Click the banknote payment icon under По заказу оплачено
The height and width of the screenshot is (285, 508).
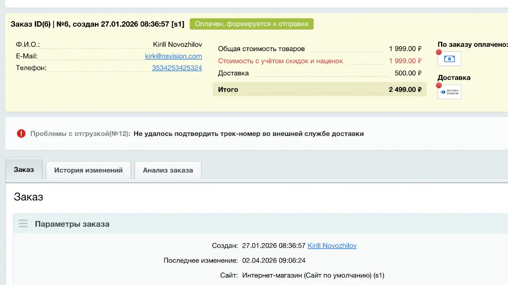tap(449, 59)
